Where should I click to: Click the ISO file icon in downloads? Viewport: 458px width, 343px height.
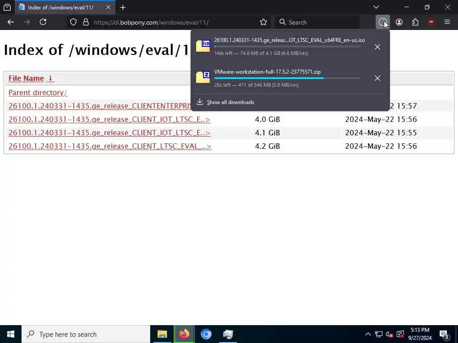(x=203, y=46)
